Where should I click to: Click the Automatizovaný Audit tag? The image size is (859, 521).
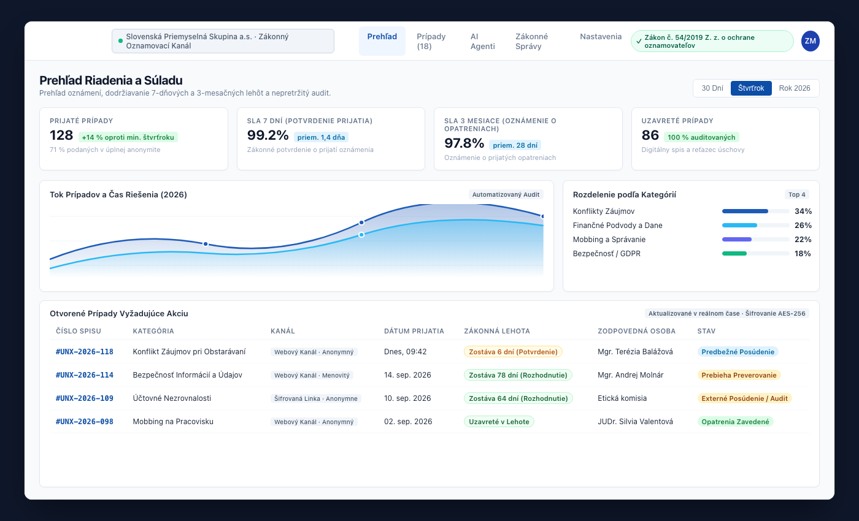506,194
